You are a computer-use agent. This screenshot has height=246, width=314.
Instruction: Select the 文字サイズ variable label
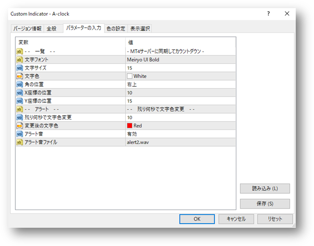click(35, 68)
